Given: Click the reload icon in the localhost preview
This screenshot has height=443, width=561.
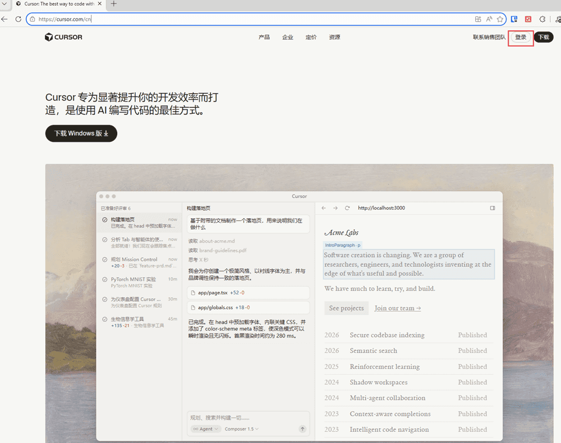Looking at the screenshot, I should (x=347, y=208).
